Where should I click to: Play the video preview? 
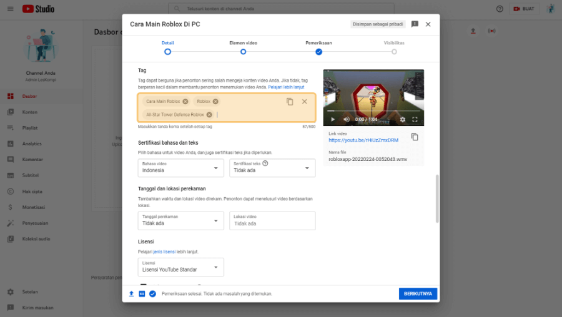[x=333, y=119]
